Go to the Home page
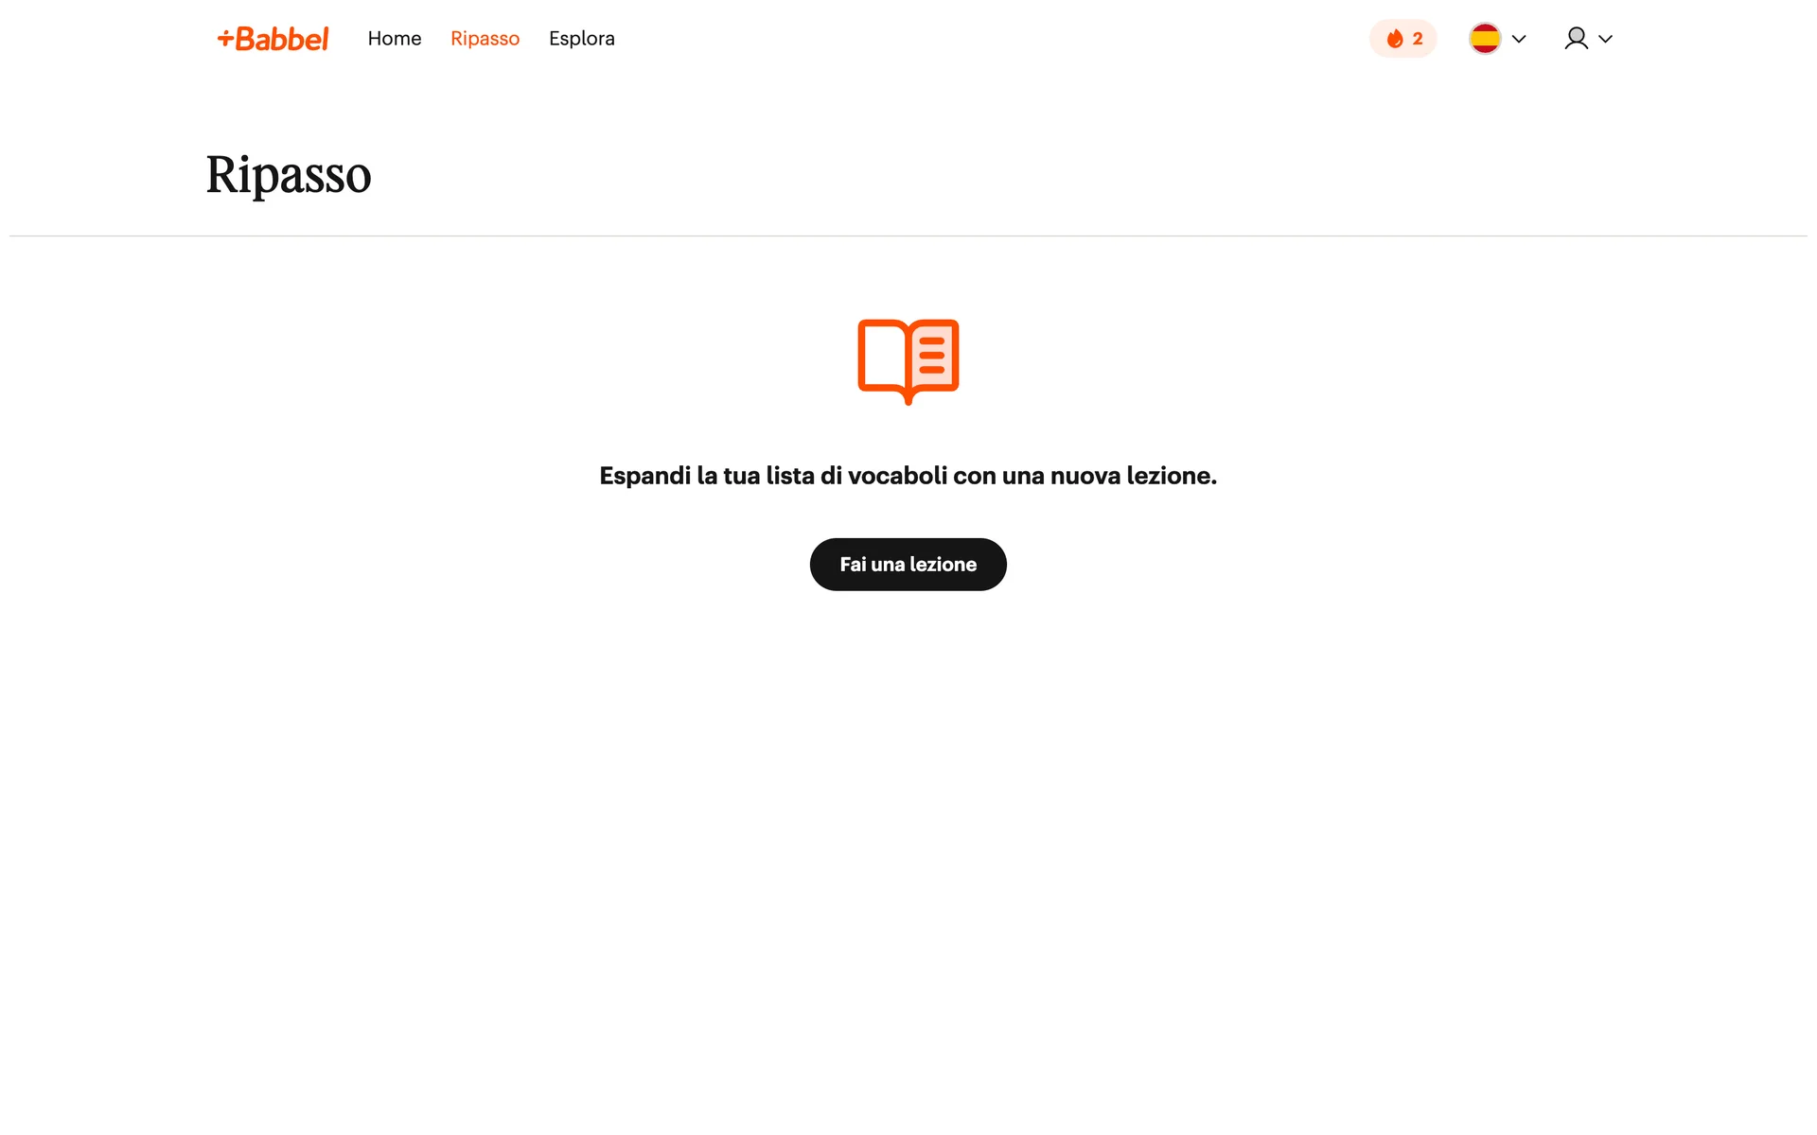The image size is (1817, 1135). [394, 39]
